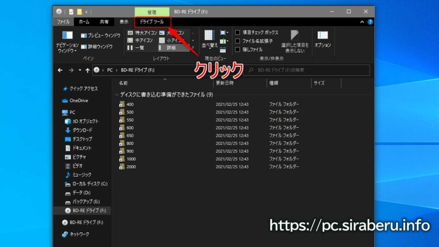Image resolution: width=439 pixels, height=247 pixels.
Task: Open データ (D:) drive
Action: click(x=77, y=193)
